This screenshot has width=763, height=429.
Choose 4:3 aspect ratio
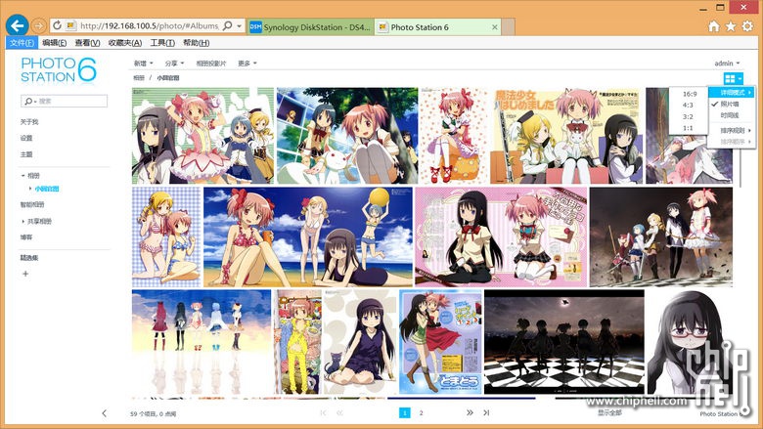coord(689,105)
